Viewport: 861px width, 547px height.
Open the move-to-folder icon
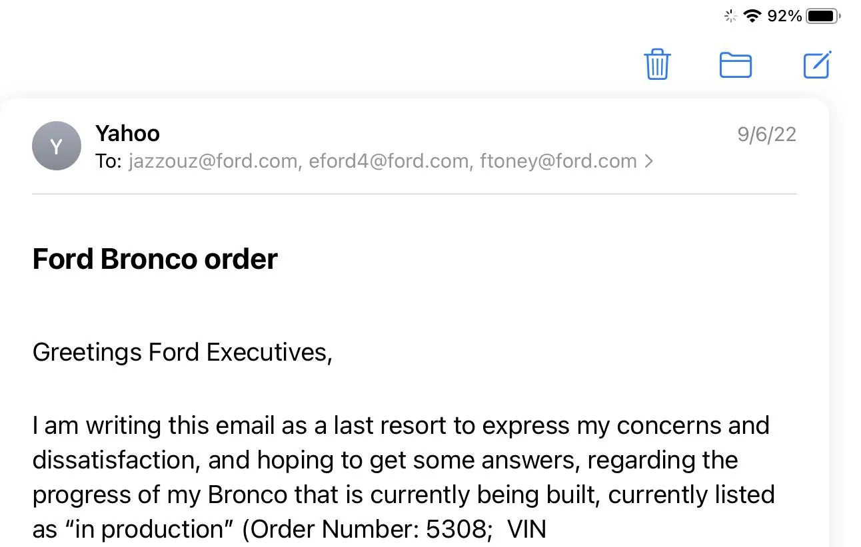coord(736,65)
